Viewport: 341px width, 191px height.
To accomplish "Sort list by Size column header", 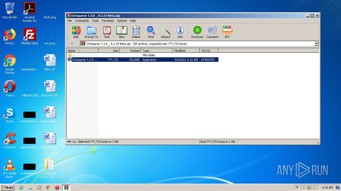I will click(109, 50).
